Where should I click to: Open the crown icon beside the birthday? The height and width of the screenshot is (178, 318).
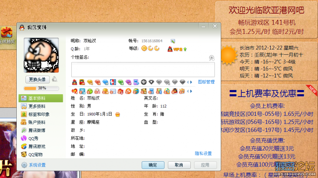pos(118,114)
